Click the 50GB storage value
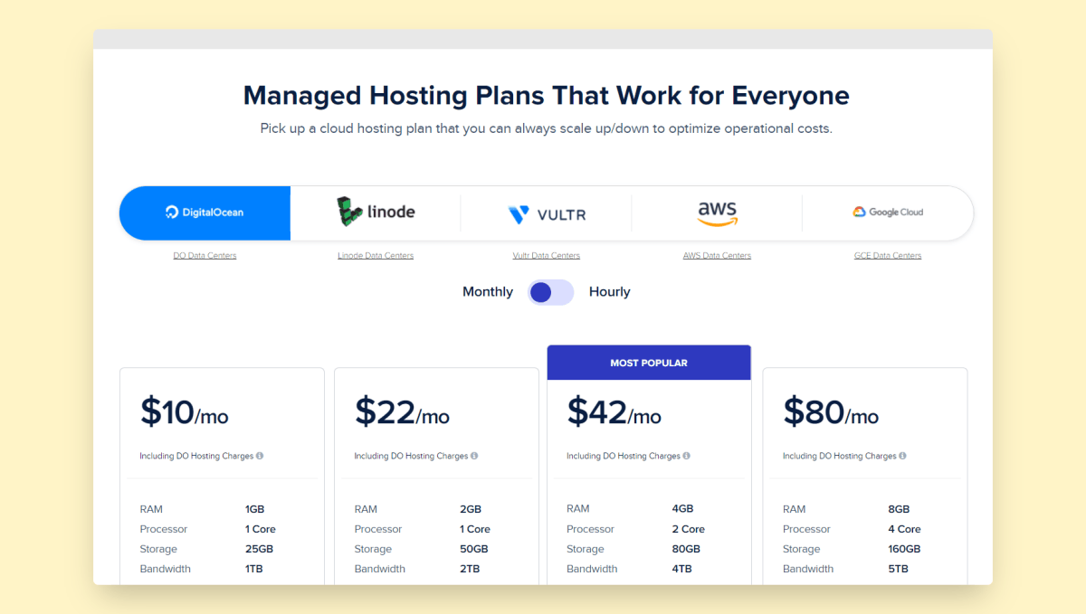The width and height of the screenshot is (1086, 614). click(x=474, y=549)
